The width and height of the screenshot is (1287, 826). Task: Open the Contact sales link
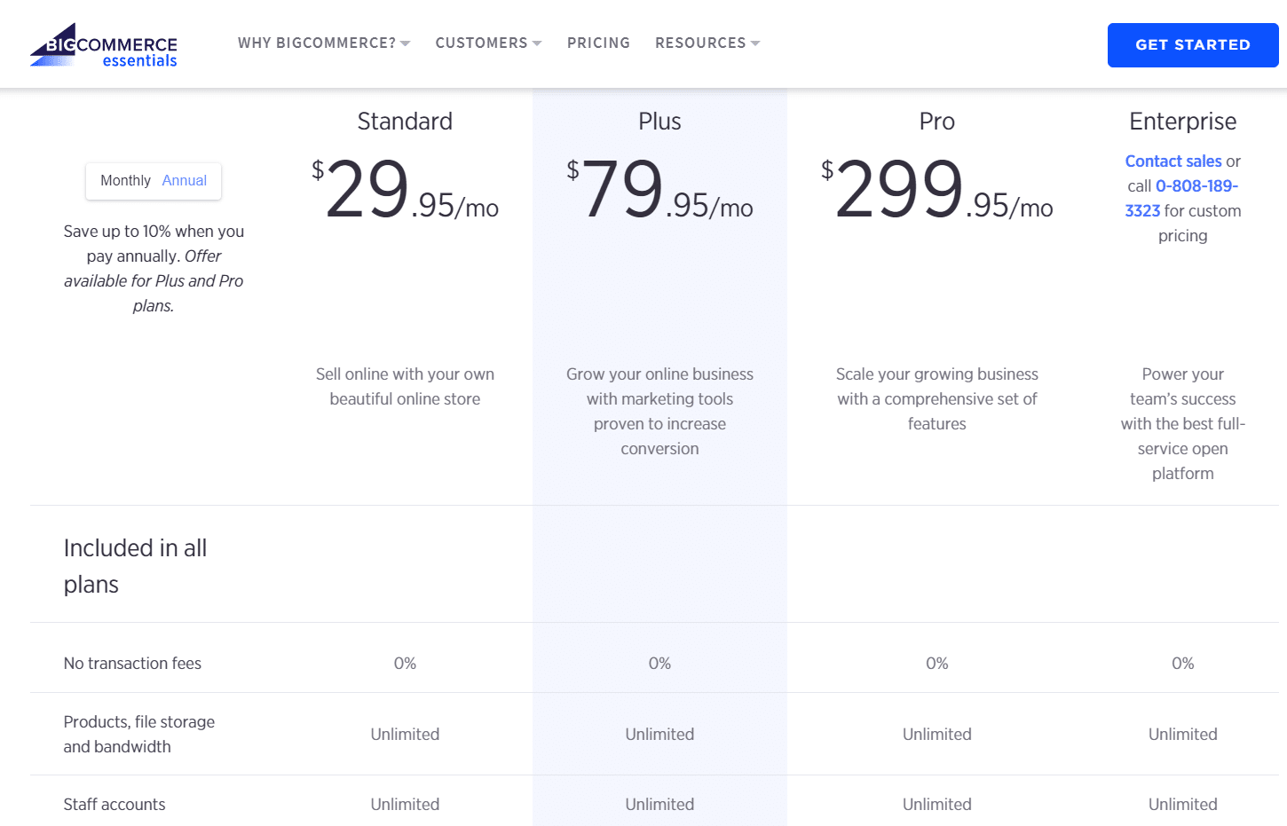[1173, 161]
